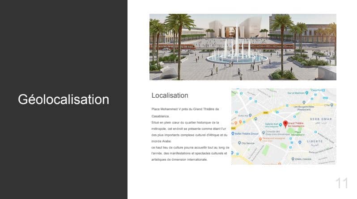Select the Localisation heading text

(x=170, y=95)
